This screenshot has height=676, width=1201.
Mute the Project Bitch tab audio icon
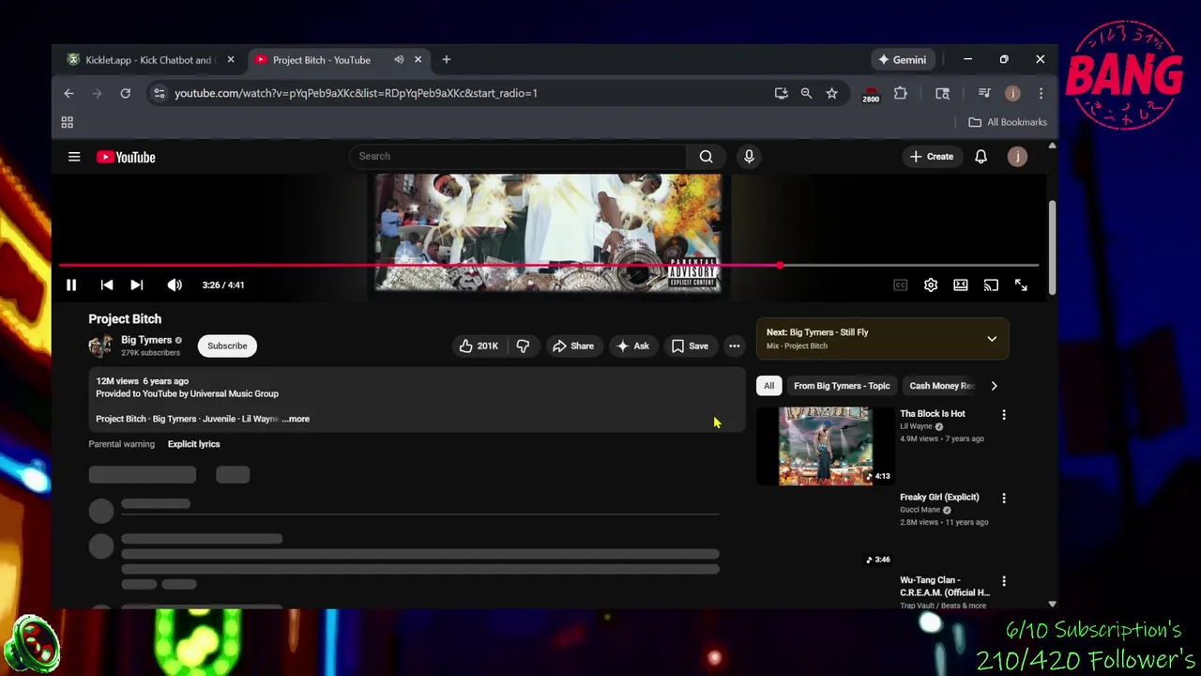(x=399, y=60)
